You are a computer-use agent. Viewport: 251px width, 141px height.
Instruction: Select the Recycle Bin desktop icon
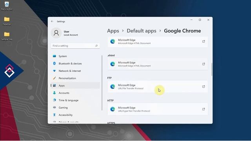(x=7, y=6)
